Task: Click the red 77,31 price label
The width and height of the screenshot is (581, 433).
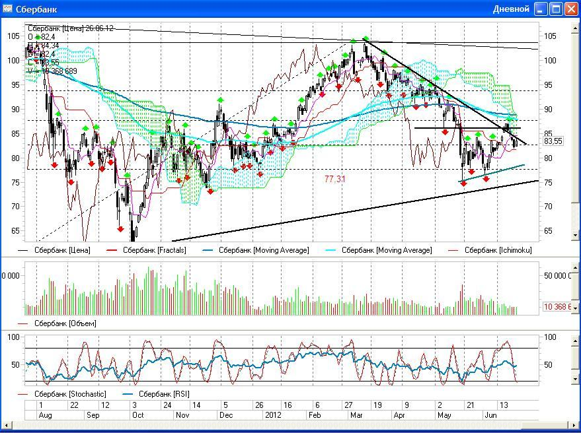Action: pos(334,179)
